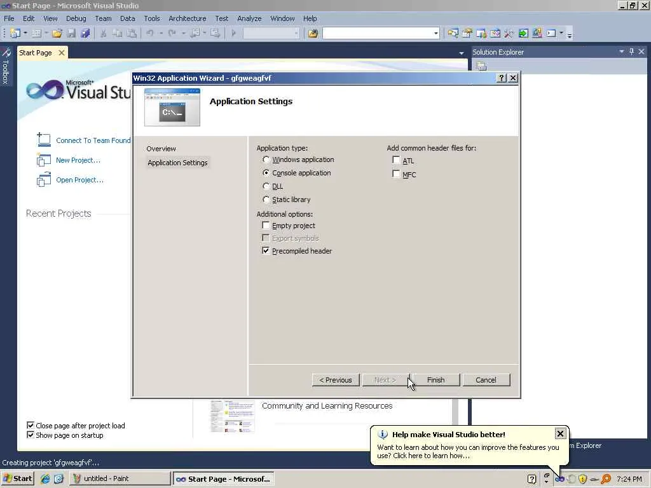
Task: Uncheck the Precompiled header checkbox
Action: tap(266, 250)
